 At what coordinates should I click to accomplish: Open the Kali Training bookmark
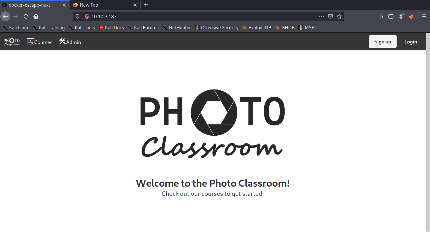(x=49, y=28)
